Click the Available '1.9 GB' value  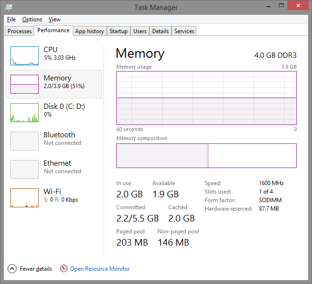pos(165,194)
